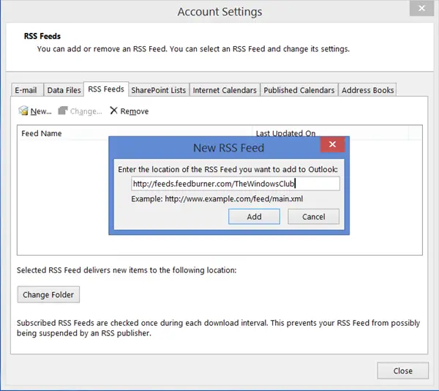Close the New RSS Feed dialog
The image size is (439, 391).
tap(333, 145)
